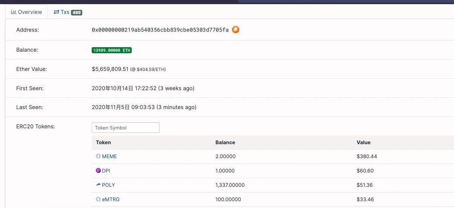454x208 pixels.
Task: Click the $5,659,809.51 Ether value
Action: click(110, 69)
